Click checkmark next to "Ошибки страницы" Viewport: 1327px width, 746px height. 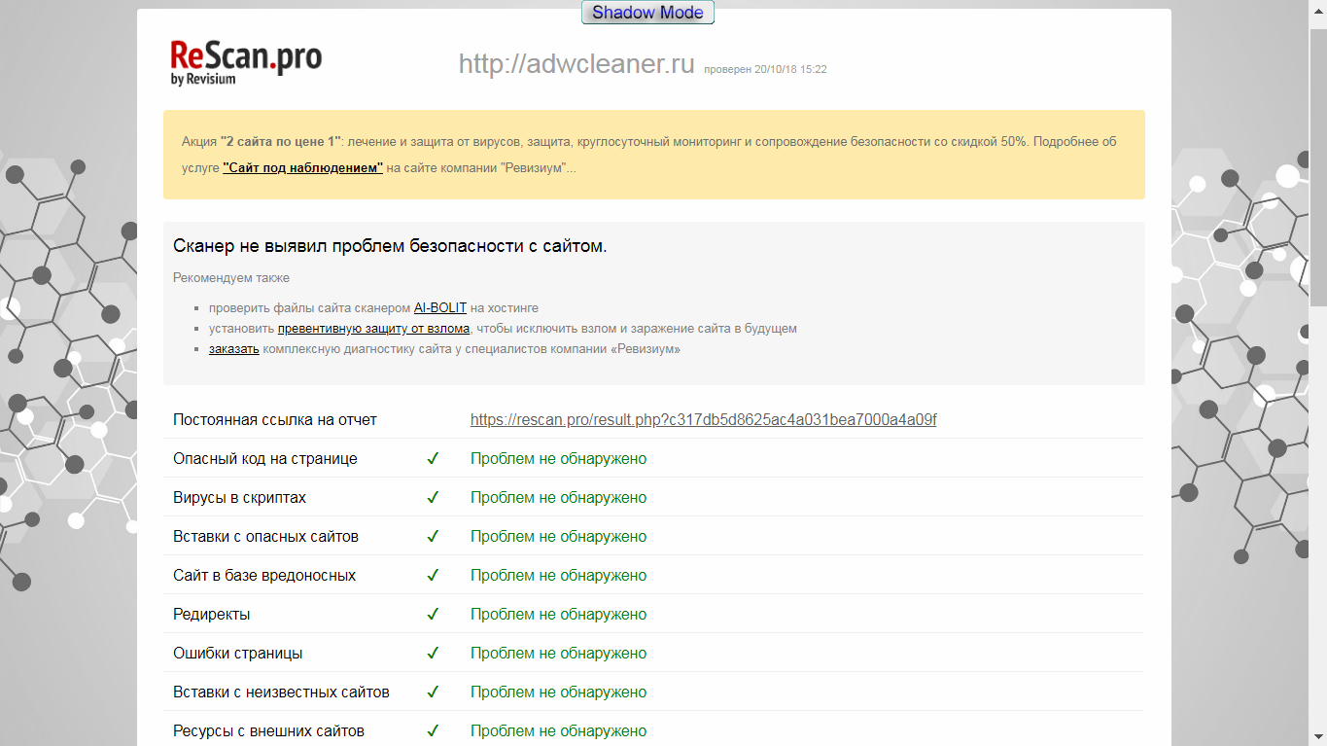pos(433,653)
